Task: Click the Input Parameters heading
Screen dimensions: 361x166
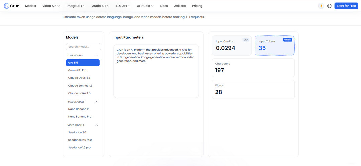Action: [129, 37]
